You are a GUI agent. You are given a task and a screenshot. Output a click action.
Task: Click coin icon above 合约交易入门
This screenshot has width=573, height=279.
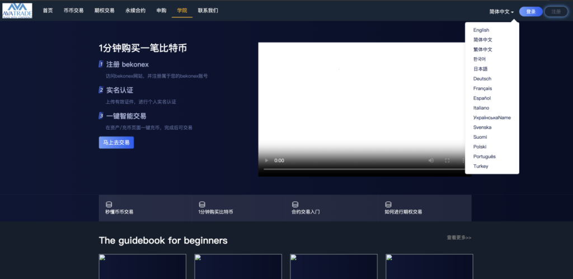point(295,205)
